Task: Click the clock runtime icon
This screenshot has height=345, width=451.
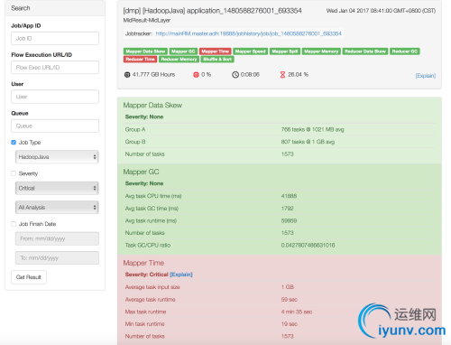Action: [x=235, y=75]
